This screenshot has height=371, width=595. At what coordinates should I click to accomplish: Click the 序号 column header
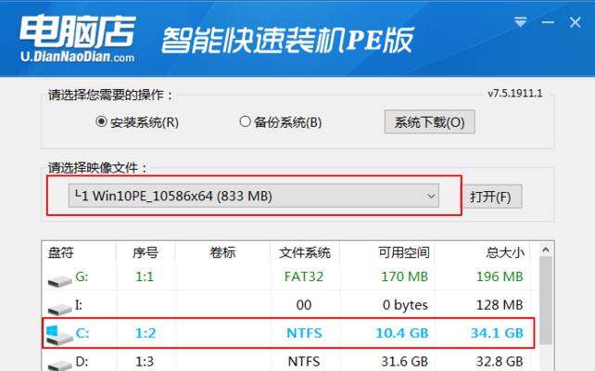coord(146,252)
